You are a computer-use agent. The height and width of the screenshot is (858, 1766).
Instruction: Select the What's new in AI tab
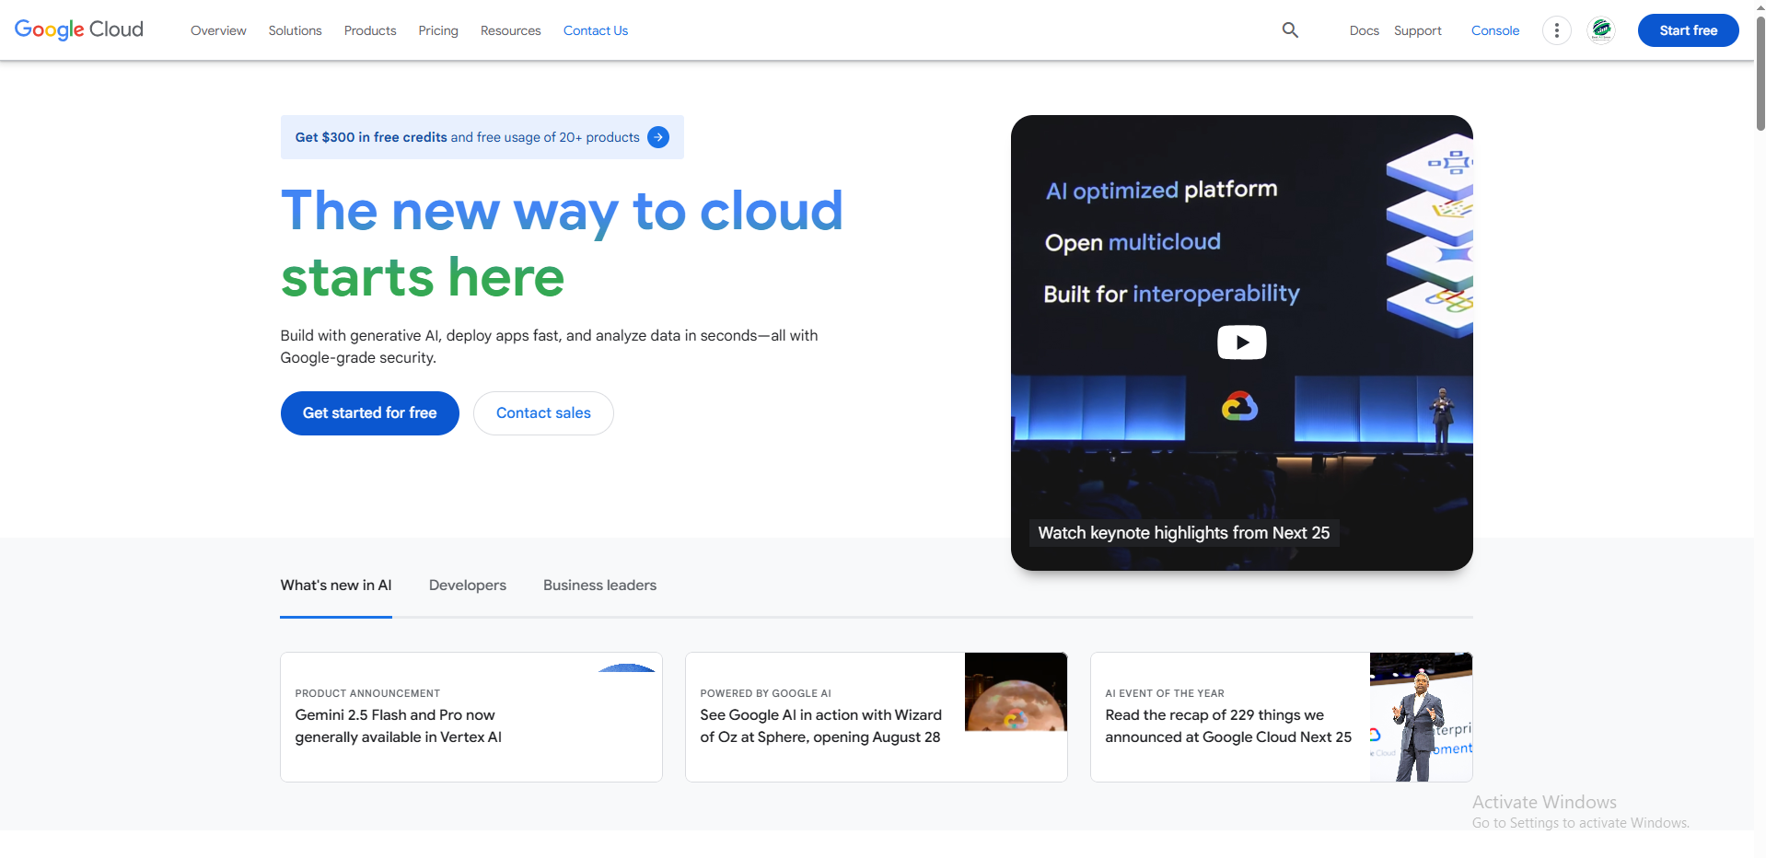[336, 586]
